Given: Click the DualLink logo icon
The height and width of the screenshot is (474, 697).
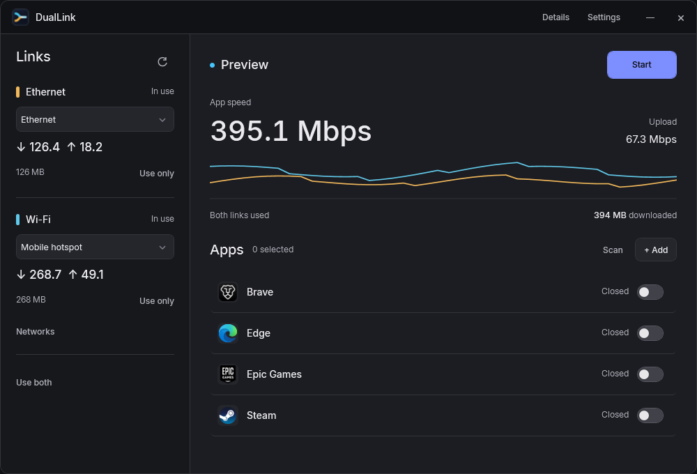Looking at the screenshot, I should pyautogui.click(x=20, y=17).
